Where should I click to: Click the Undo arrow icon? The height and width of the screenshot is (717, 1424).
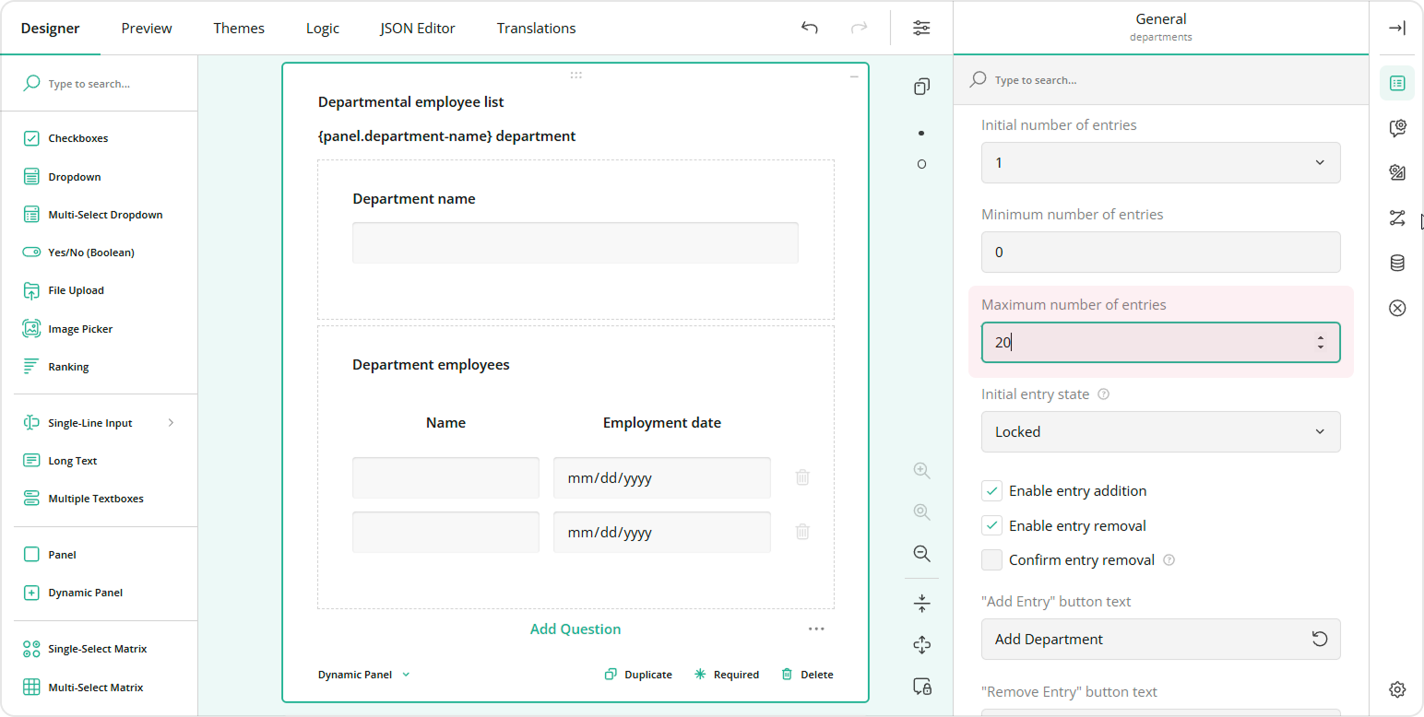[x=809, y=28]
